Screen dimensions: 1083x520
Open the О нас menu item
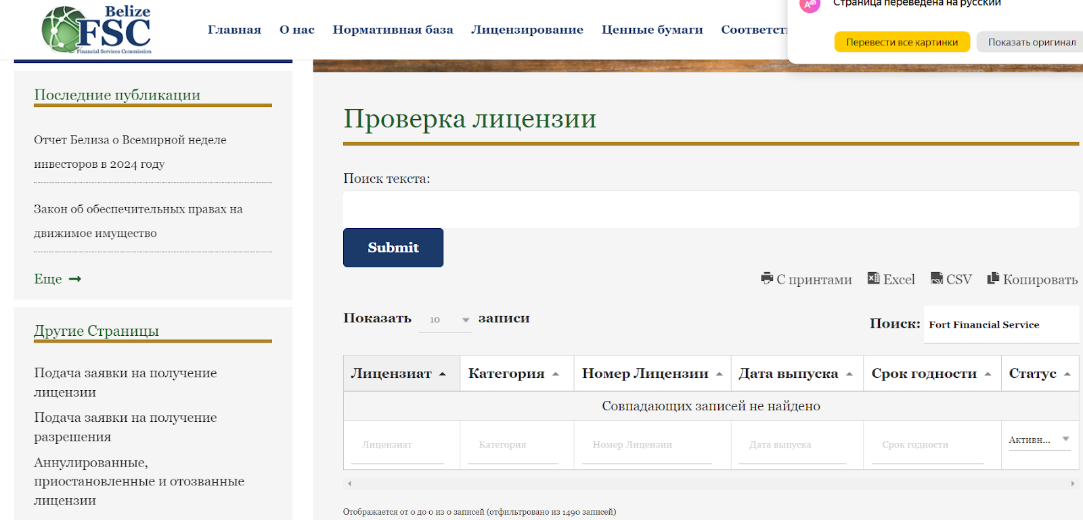[x=297, y=30]
